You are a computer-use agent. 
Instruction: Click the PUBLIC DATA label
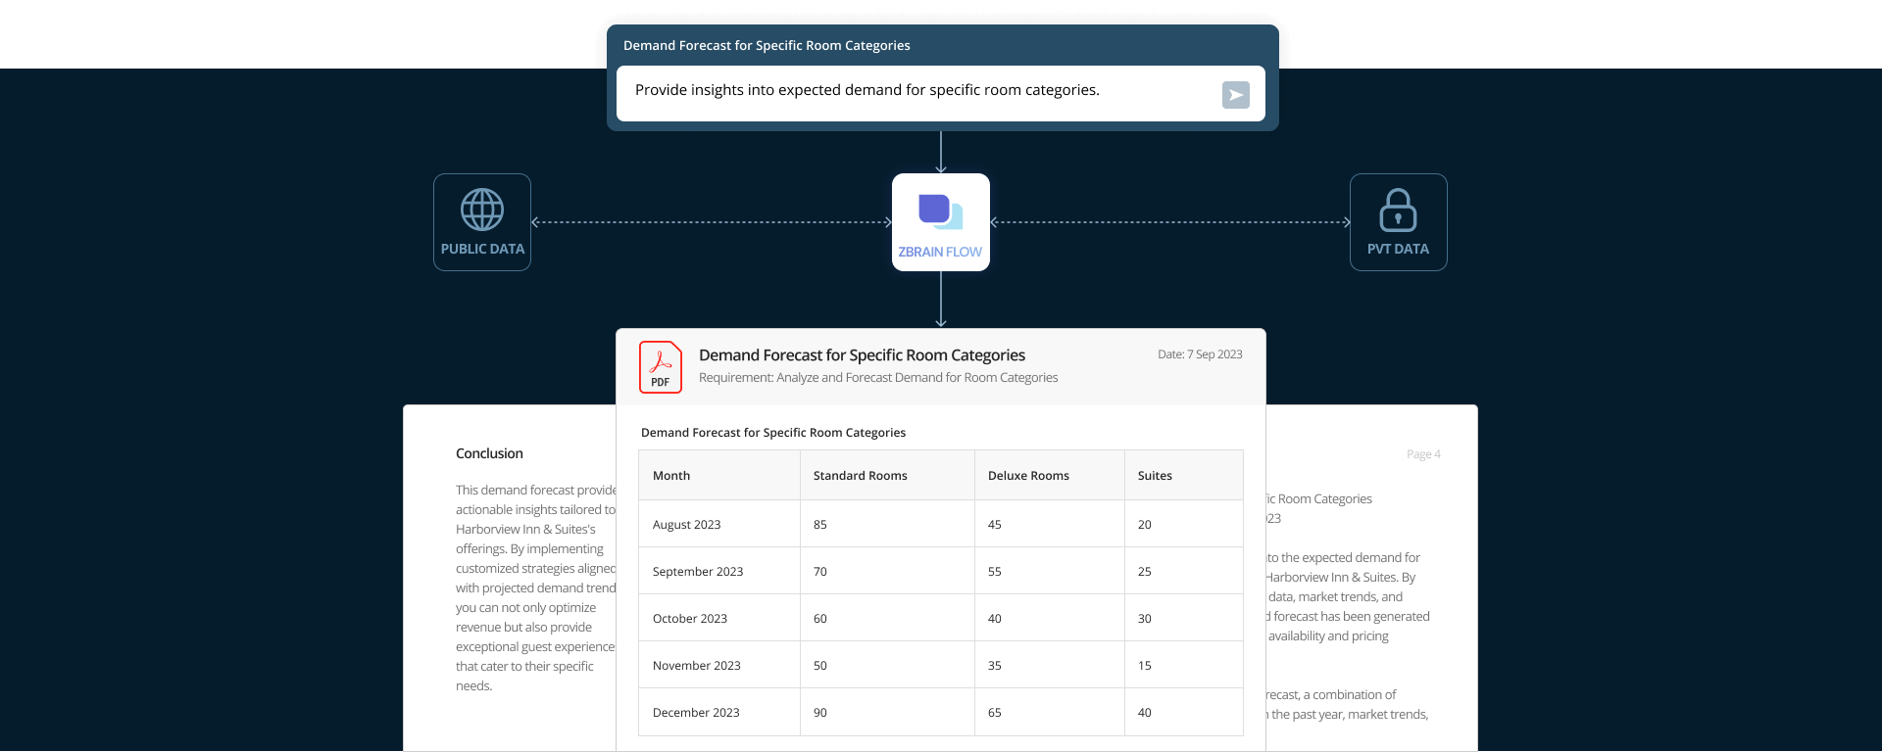coord(482,249)
